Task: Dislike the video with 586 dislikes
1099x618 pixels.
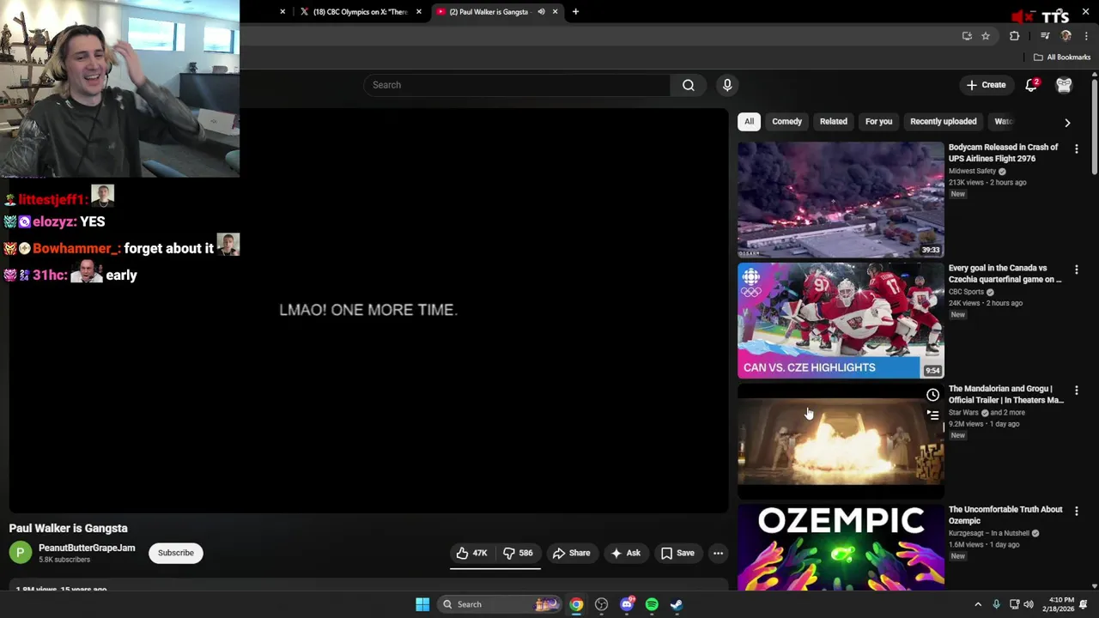Action: pyautogui.click(x=518, y=553)
